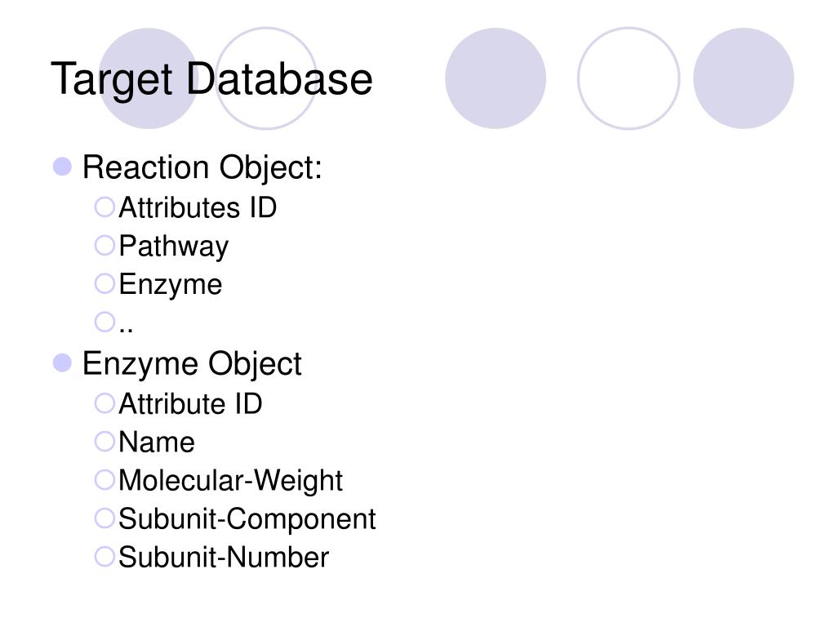Click the hollow bullet beside 'Name'
Viewport: 836px width, 627px height.
pyautogui.click(x=104, y=442)
